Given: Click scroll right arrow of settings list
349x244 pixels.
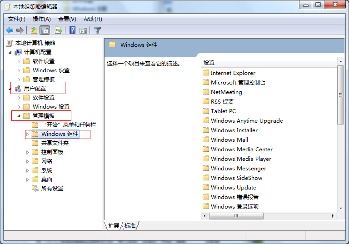Looking at the screenshot, I should pos(333,216).
